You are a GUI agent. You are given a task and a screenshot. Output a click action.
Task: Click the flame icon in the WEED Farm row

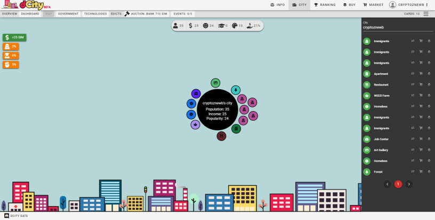point(429,95)
